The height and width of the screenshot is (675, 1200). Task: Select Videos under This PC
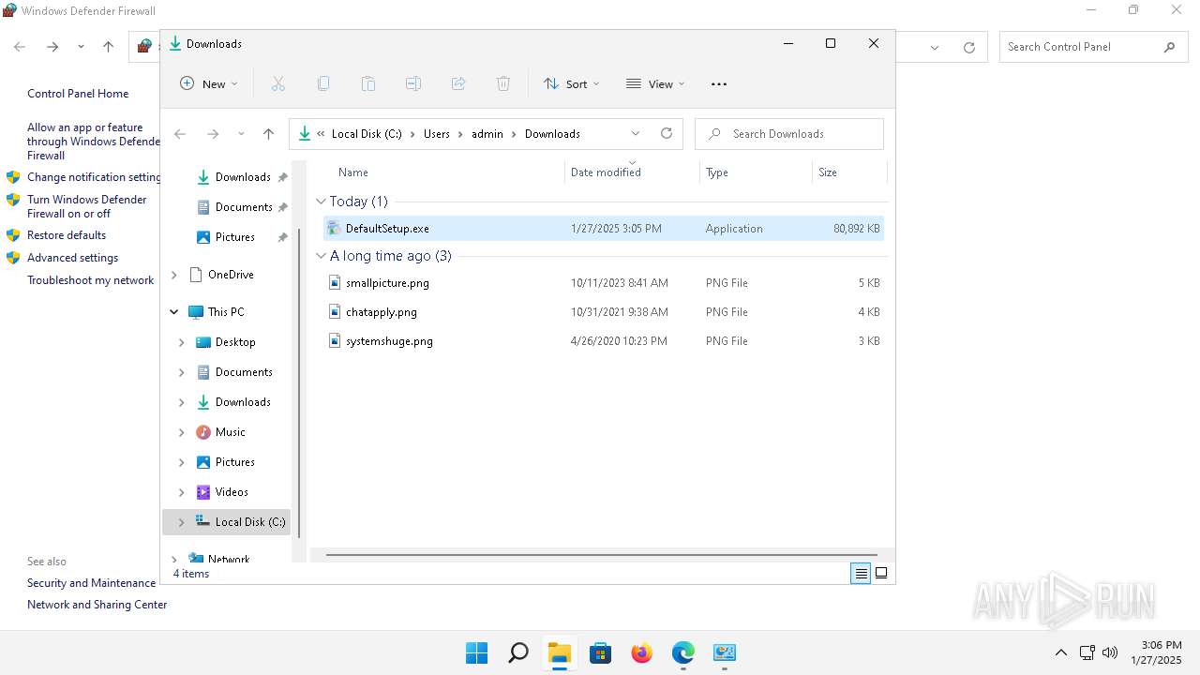coord(232,492)
